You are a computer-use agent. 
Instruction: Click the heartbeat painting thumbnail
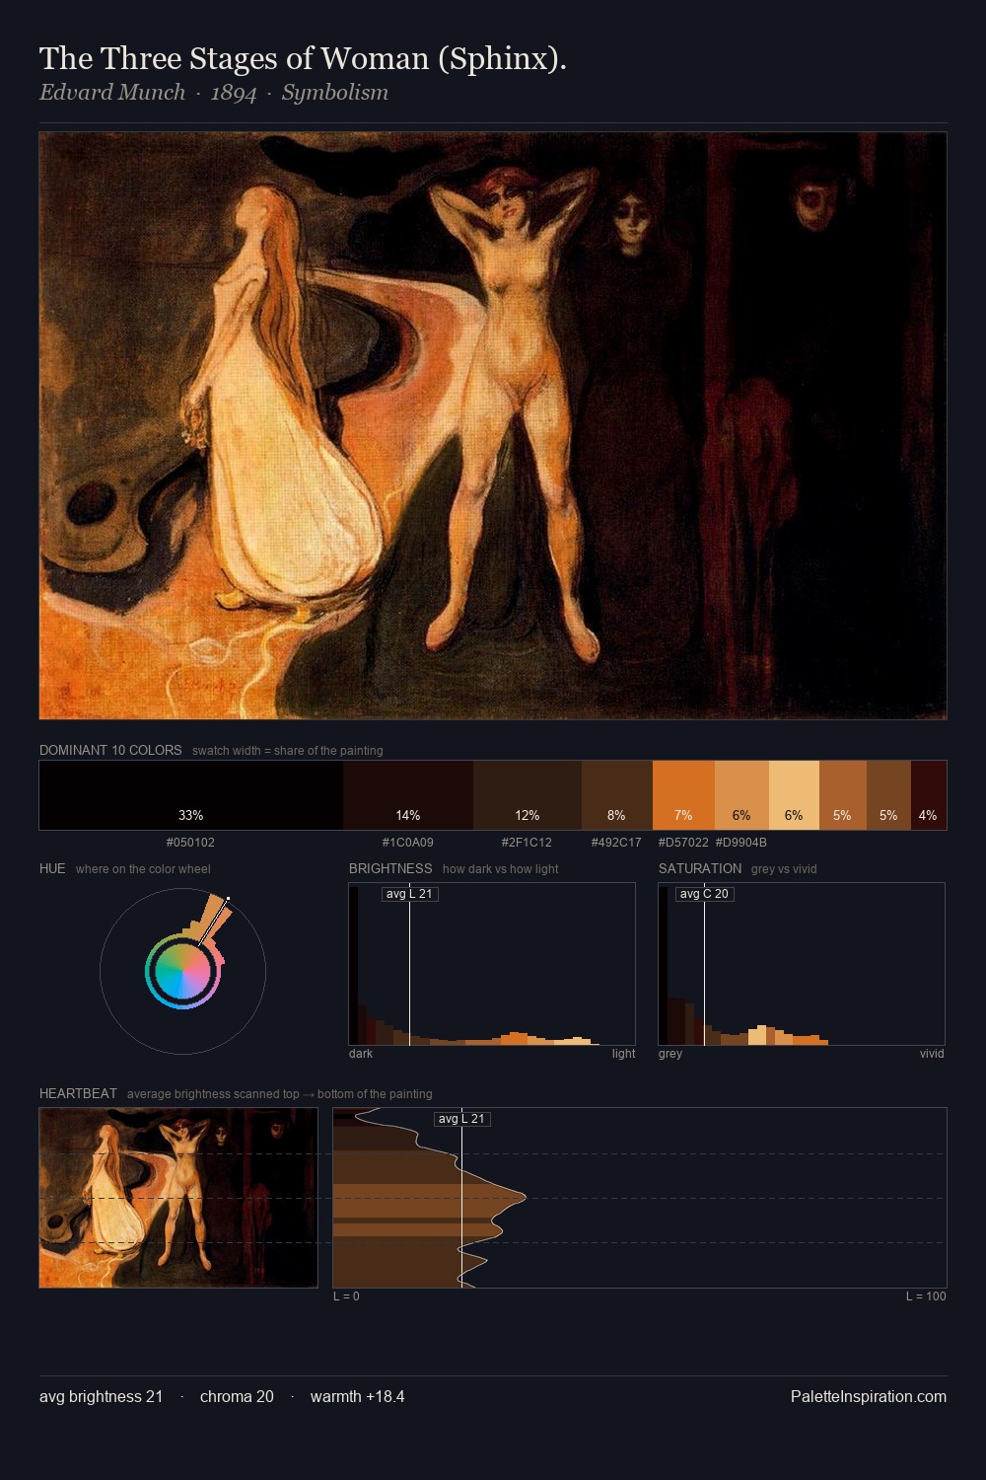(x=178, y=1198)
